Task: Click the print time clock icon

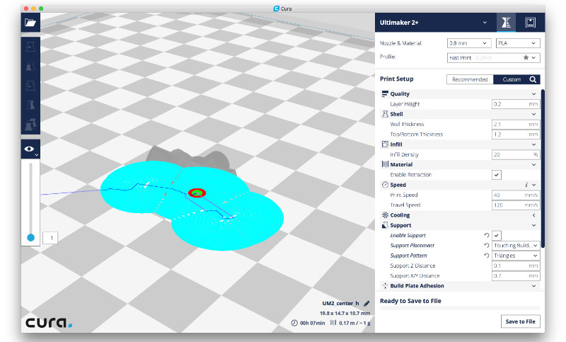Action: coord(294,323)
